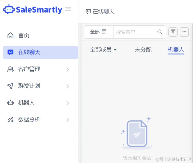
Task: Click the 在线聊天 page header title
Action: pyautogui.click(x=104, y=12)
